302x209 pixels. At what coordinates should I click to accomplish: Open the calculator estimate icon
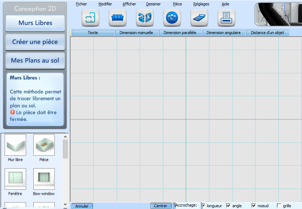click(199, 18)
